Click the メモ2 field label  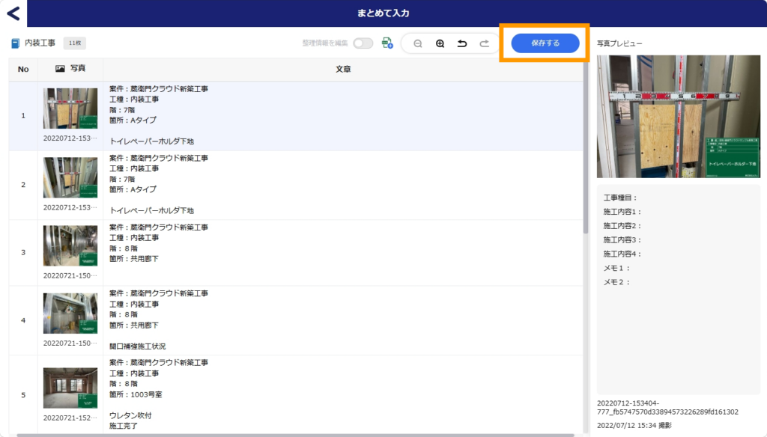[x=617, y=282]
